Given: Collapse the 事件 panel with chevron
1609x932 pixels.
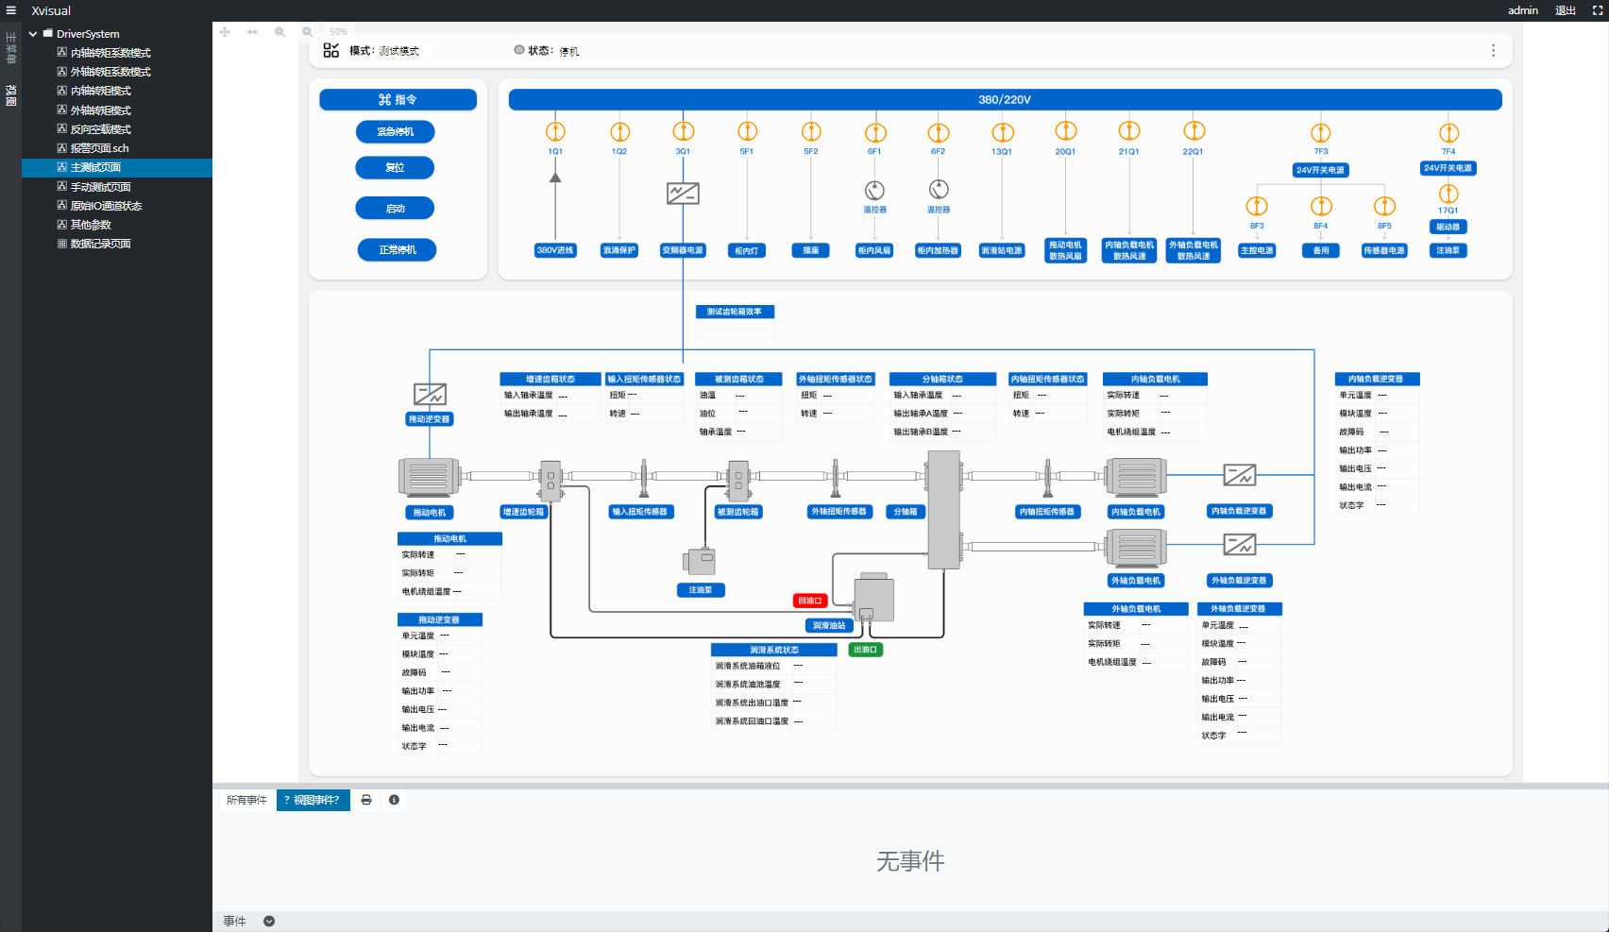Looking at the screenshot, I should (x=269, y=922).
